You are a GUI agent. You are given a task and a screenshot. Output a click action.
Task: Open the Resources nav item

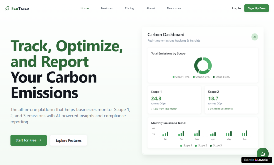pos(174,8)
